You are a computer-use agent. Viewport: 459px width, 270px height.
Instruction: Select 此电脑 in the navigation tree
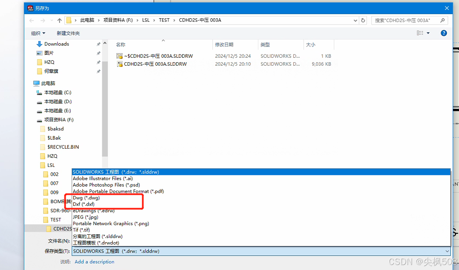pos(48,83)
